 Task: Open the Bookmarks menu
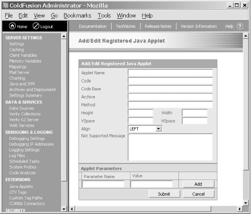tap(77, 16)
